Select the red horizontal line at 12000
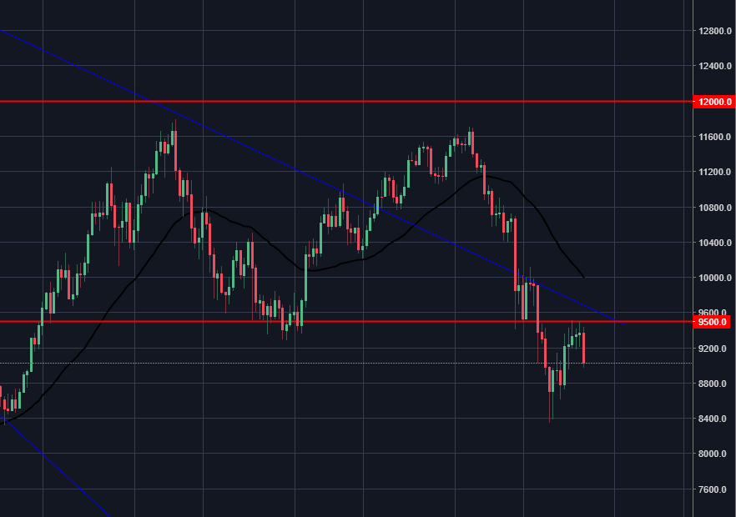Image resolution: width=736 pixels, height=517 pixels. (x=334, y=101)
